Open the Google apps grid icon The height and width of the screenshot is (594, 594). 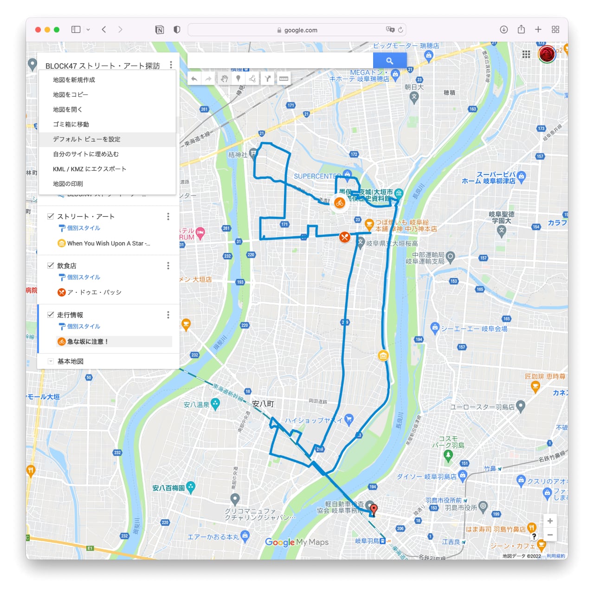[526, 54]
